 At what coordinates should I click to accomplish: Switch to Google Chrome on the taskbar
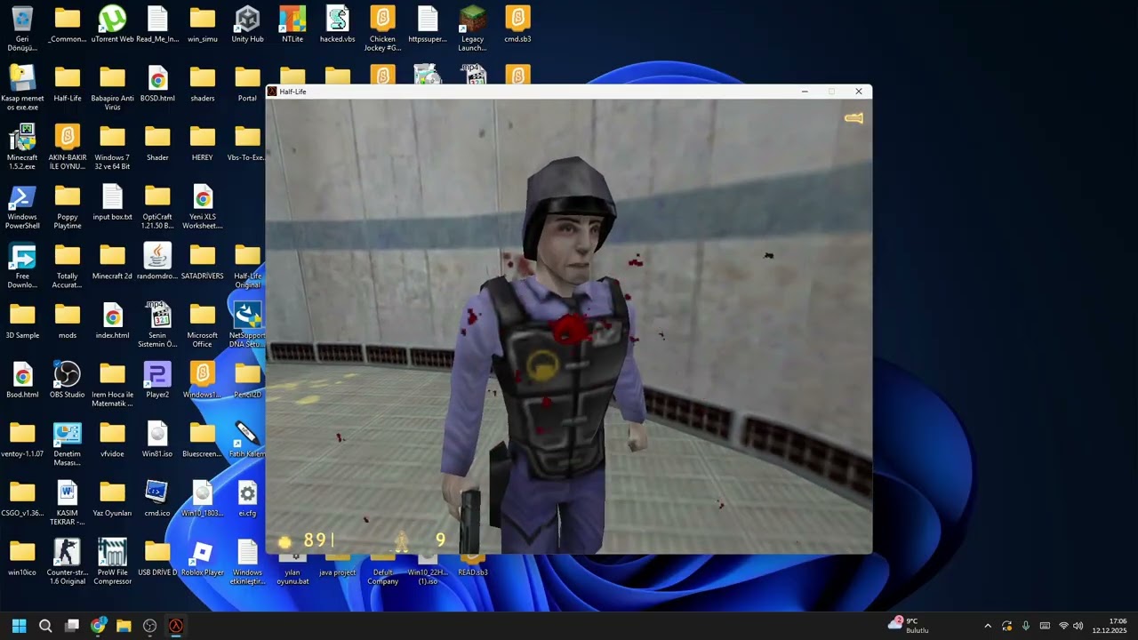pos(98,626)
